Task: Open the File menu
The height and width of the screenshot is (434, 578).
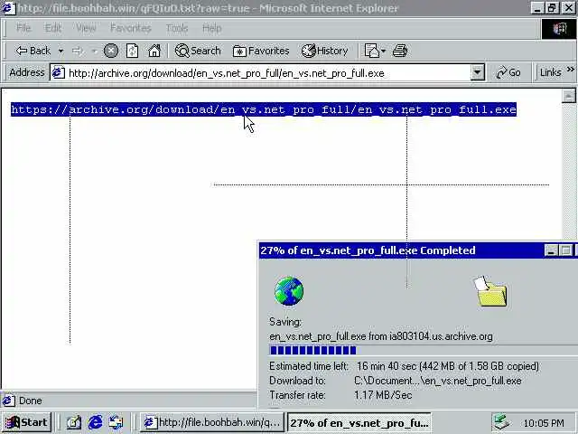Action: coord(23,28)
